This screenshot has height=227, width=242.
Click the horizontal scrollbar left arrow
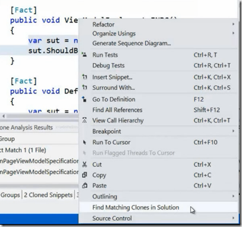tap(3, 116)
